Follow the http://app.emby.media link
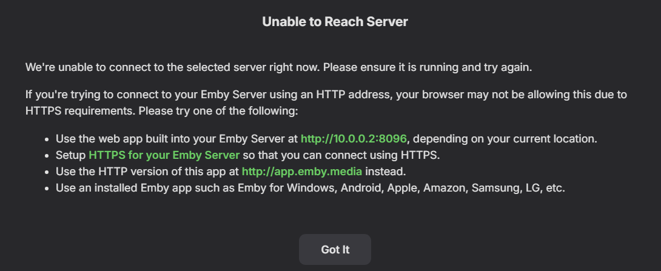The width and height of the screenshot is (661, 271). coord(302,171)
